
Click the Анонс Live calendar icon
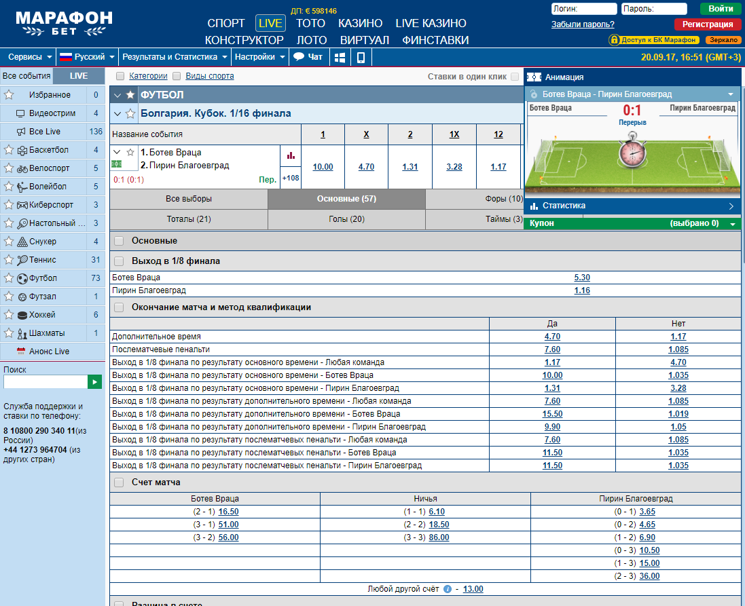(x=21, y=352)
